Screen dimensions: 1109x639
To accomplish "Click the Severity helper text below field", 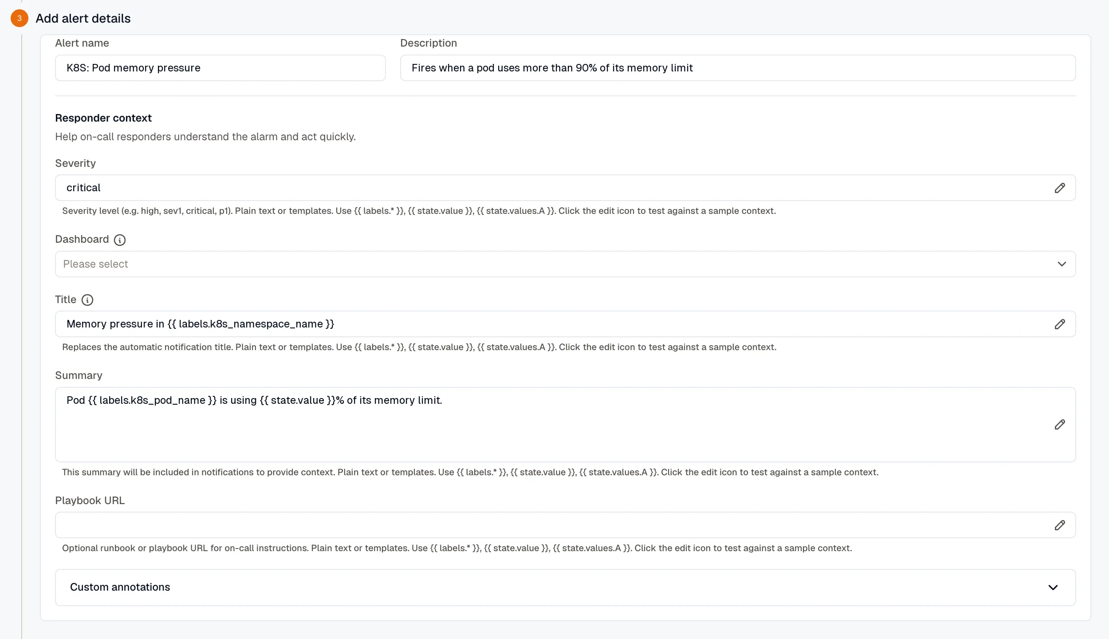I will (419, 211).
